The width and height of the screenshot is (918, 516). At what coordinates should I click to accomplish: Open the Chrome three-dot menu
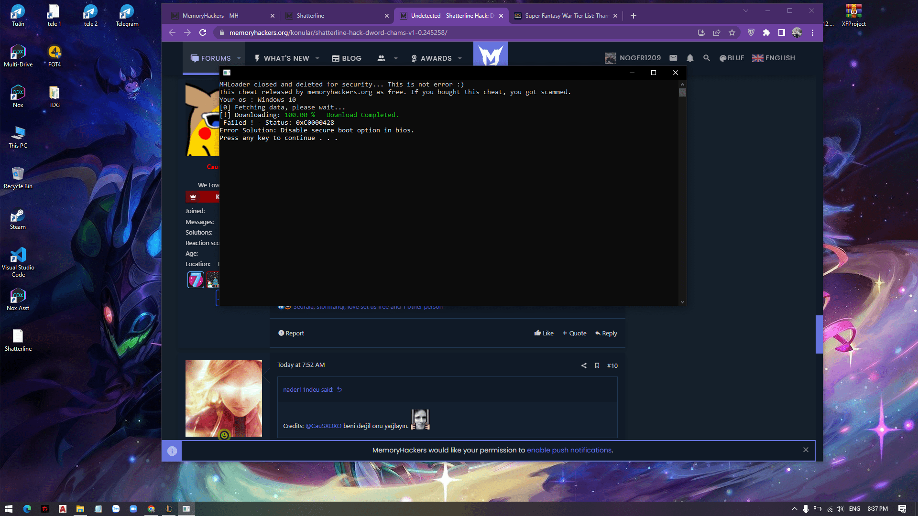click(x=812, y=32)
